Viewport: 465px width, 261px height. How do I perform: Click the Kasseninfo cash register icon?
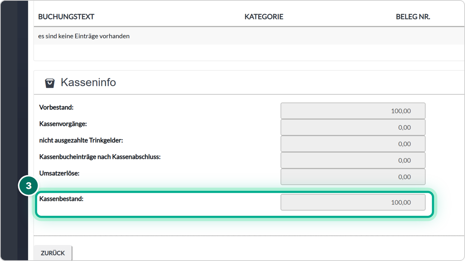tap(50, 83)
